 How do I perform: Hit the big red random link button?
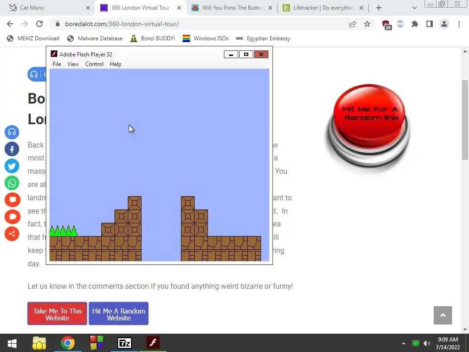(369, 125)
